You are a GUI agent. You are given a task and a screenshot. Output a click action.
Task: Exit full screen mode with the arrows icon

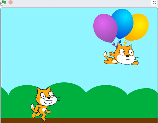[154, 2]
